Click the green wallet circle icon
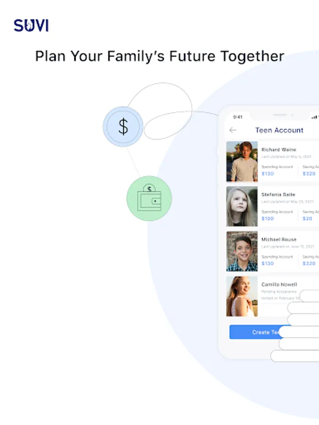Image resolution: width=319 pixels, height=425 pixels. pos(149,198)
